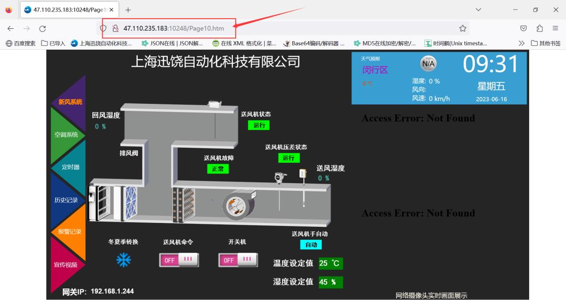The image size is (566, 300).
Task: Go back to the previous page
Action: click(x=11, y=29)
